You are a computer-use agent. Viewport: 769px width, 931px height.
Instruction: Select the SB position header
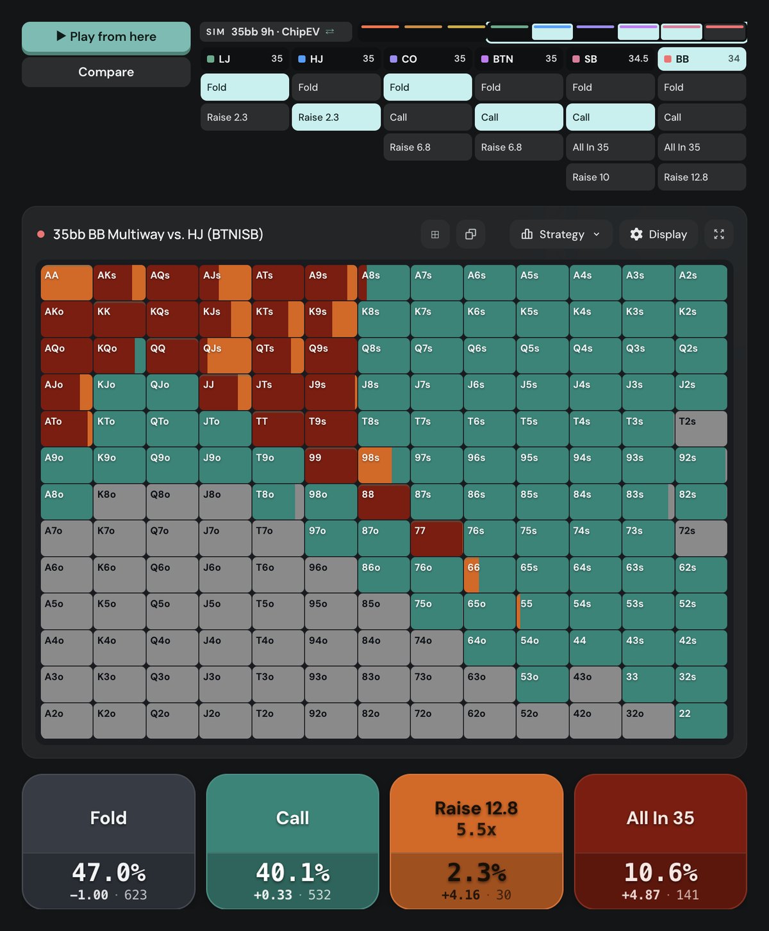click(x=611, y=59)
